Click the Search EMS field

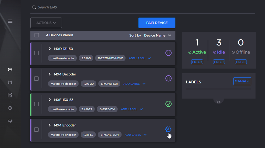[x=139, y=7]
